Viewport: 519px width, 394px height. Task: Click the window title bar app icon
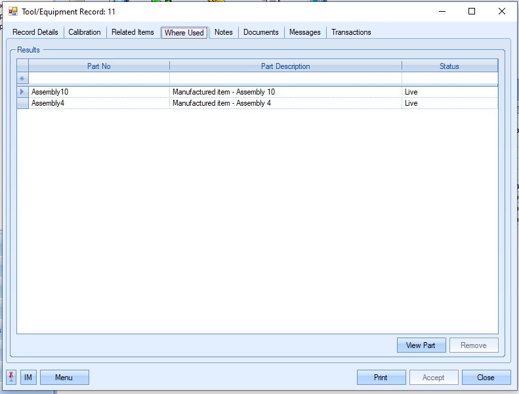pos(13,11)
